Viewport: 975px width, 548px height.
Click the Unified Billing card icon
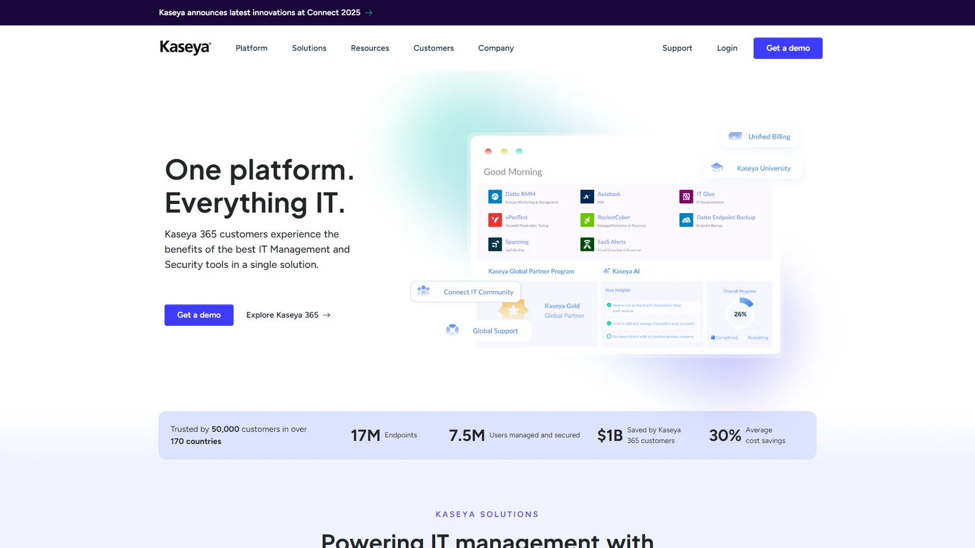(735, 136)
